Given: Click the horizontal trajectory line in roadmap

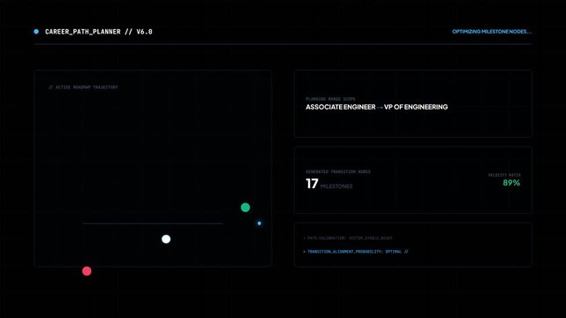Looking at the screenshot, I should pos(153,223).
